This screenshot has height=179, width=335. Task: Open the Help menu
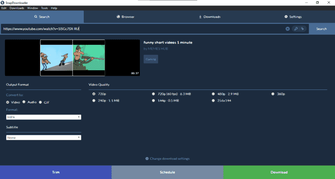pyautogui.click(x=54, y=8)
